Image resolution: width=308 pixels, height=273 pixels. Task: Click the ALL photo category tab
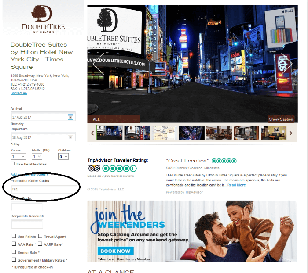(x=114, y=119)
